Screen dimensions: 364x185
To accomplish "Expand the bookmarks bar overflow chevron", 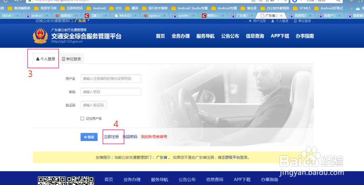I will click(x=351, y=8).
